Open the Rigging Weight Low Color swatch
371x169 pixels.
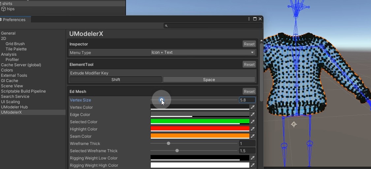click(x=200, y=158)
